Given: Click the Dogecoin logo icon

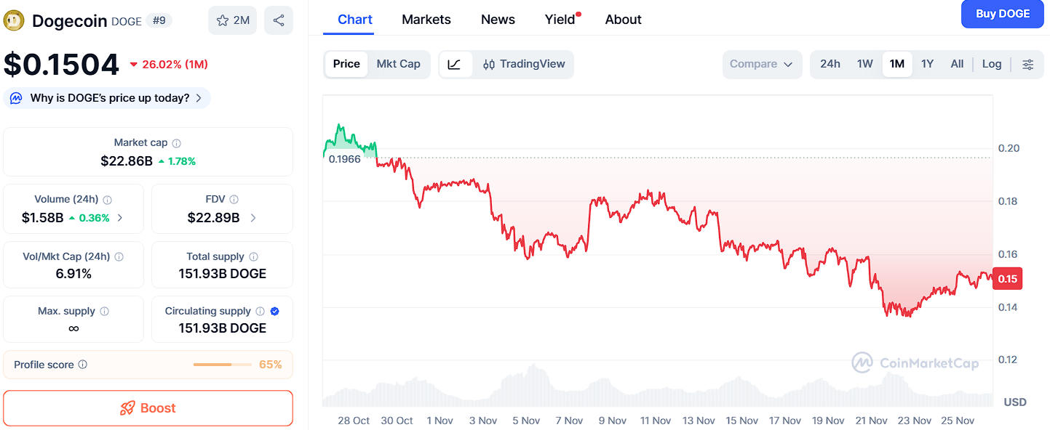Looking at the screenshot, I should tap(14, 20).
